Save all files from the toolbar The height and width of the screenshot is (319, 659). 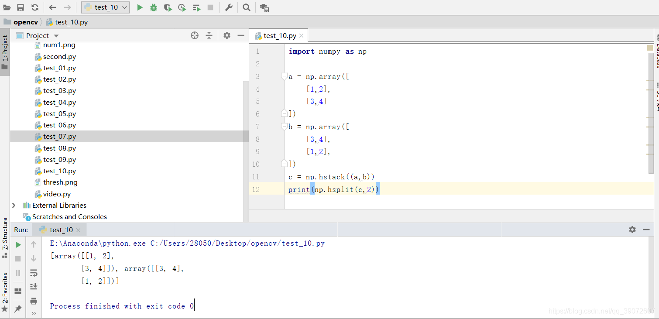(x=21, y=7)
